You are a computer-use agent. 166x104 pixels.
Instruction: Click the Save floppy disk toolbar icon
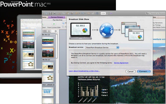tap(50, 13)
